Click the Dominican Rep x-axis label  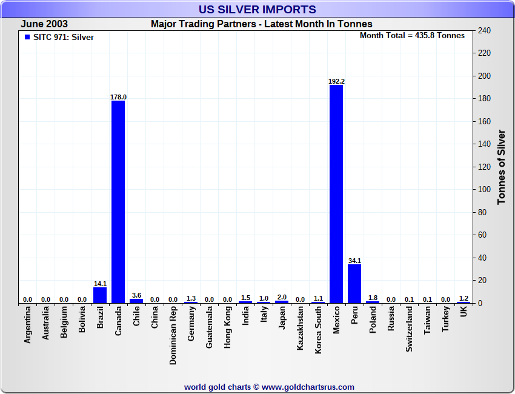[x=173, y=335]
